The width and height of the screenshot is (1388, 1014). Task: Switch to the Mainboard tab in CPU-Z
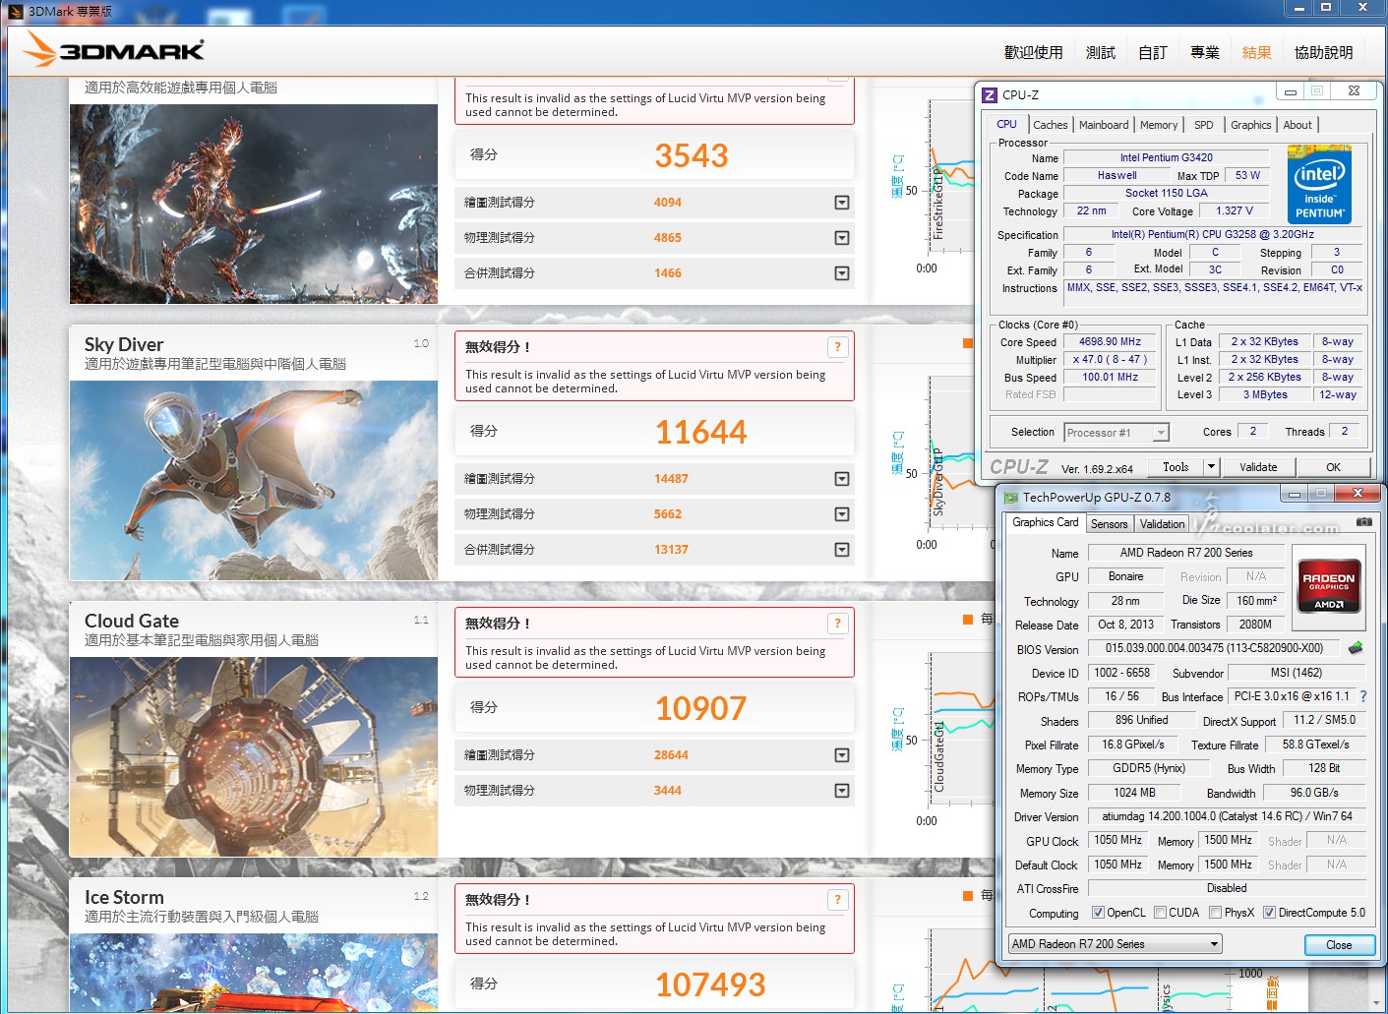(x=1104, y=125)
